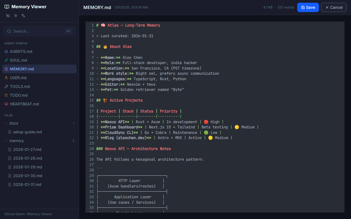Click the 'Stack' table header cell
The image size is (351, 219).
[x=128, y=111]
